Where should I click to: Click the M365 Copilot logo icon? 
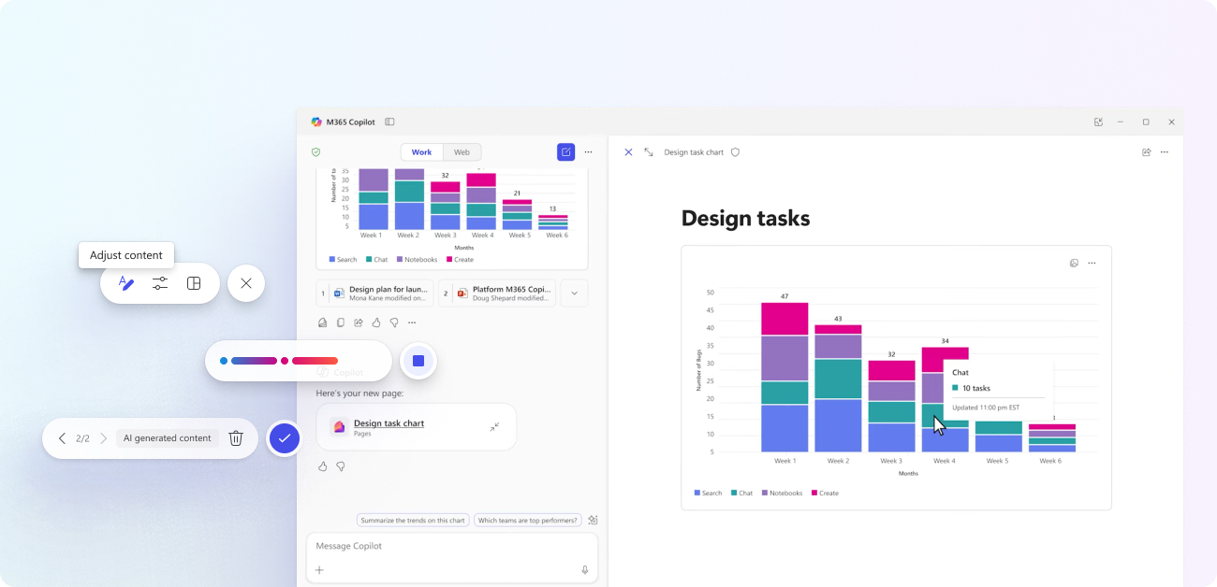pyautogui.click(x=316, y=122)
